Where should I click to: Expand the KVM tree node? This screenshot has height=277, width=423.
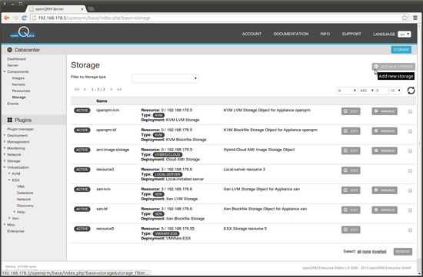(9, 173)
